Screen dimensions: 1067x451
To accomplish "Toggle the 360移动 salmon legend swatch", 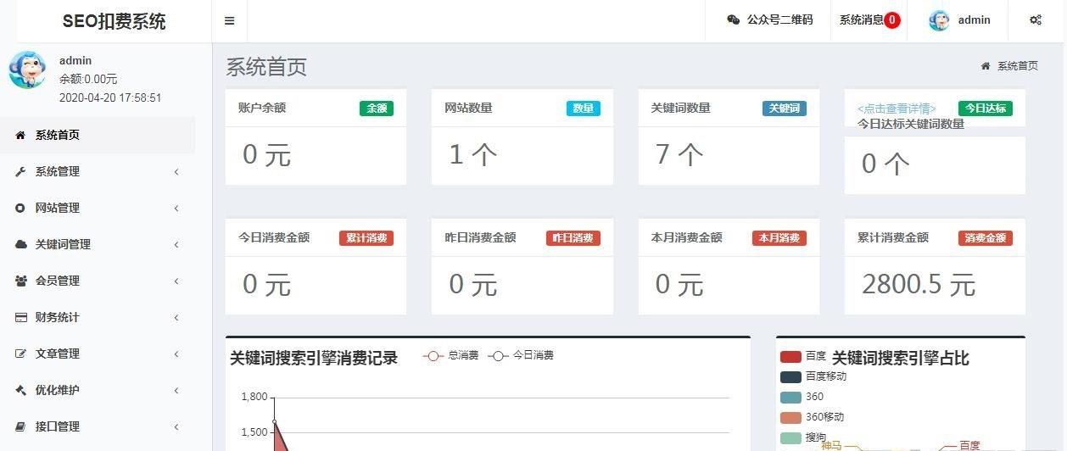I will point(790,418).
